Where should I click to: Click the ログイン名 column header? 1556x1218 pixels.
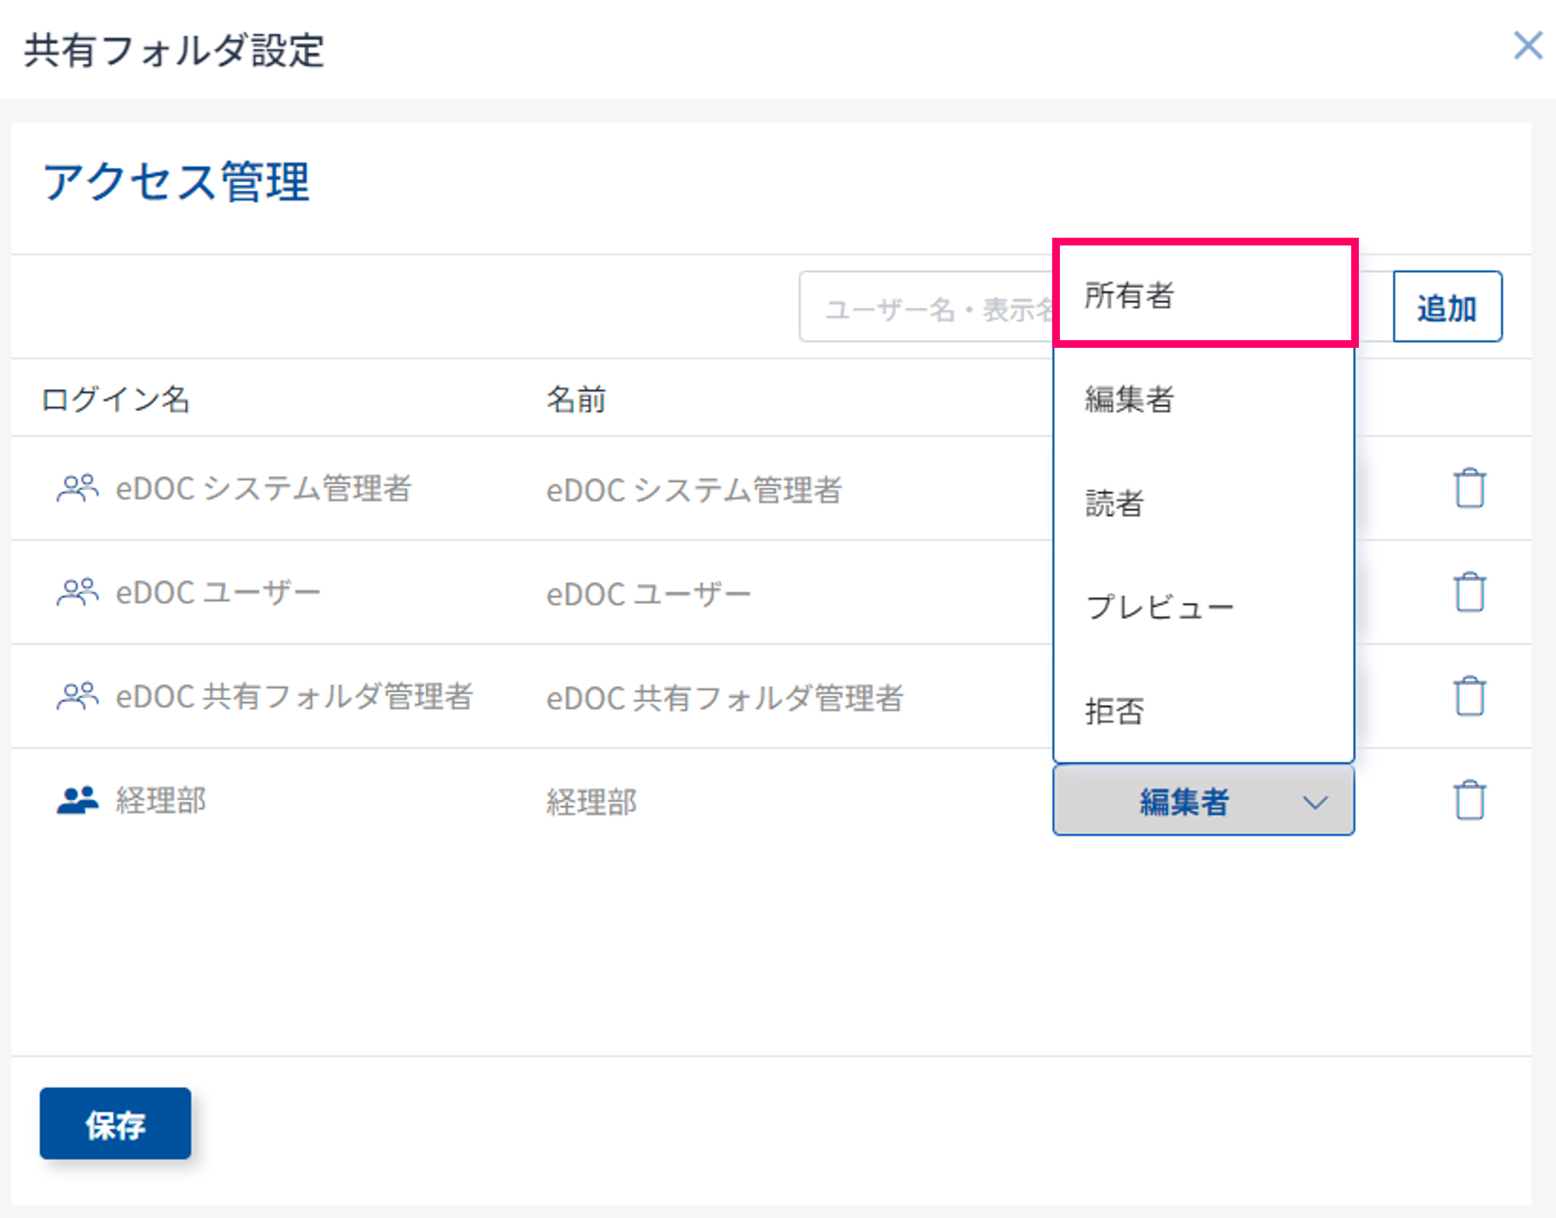[116, 398]
